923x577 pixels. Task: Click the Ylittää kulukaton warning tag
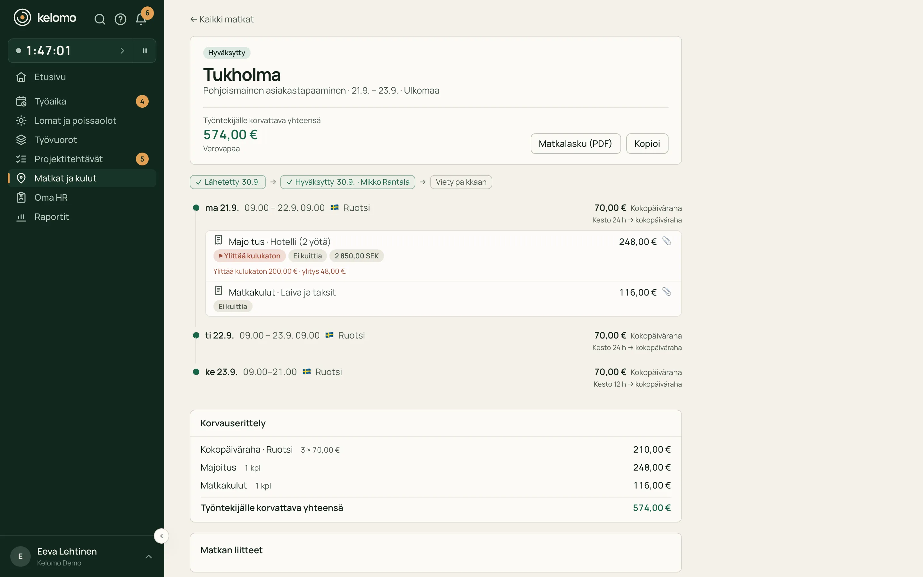coord(249,256)
